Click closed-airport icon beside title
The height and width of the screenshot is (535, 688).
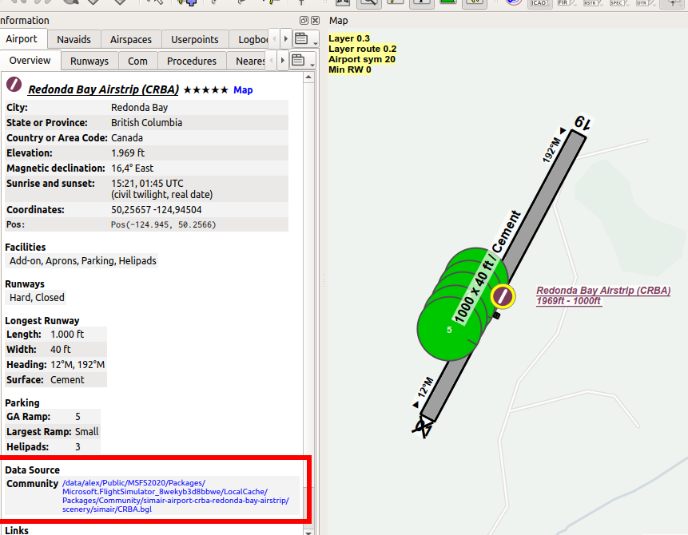click(x=14, y=84)
